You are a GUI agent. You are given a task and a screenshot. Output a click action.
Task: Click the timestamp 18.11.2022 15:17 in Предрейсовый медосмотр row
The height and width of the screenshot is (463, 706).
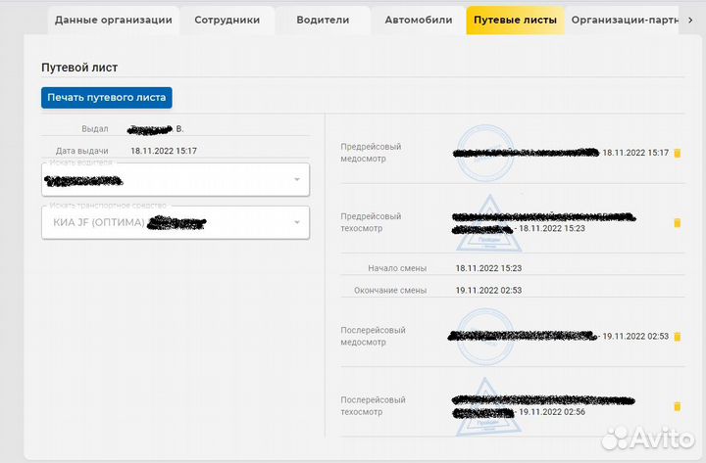pos(635,153)
